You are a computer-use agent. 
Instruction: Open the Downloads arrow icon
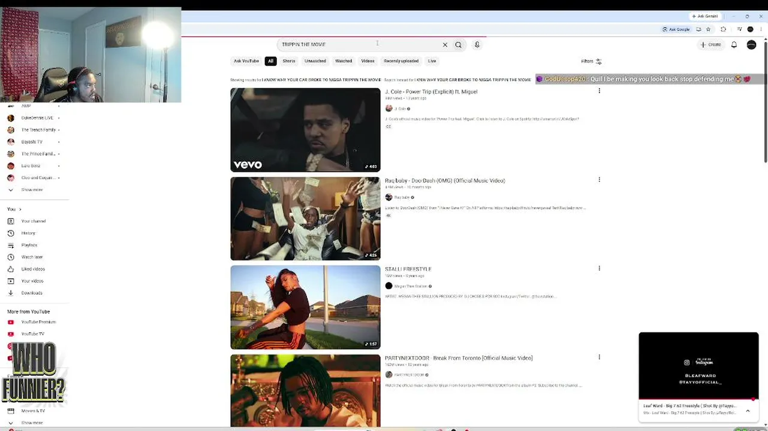pos(11,293)
